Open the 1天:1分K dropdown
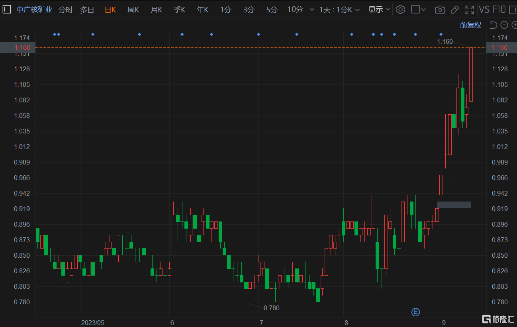517x327 pixels. (339, 10)
